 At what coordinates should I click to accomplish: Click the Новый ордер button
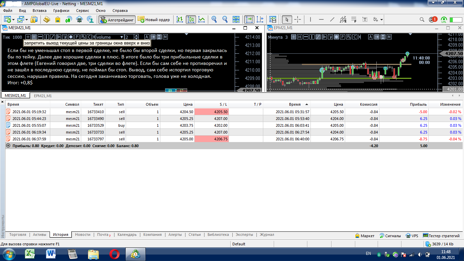[154, 19]
